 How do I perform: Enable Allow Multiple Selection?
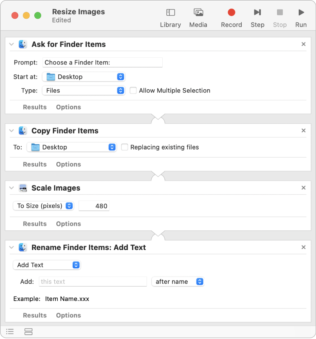tap(133, 90)
